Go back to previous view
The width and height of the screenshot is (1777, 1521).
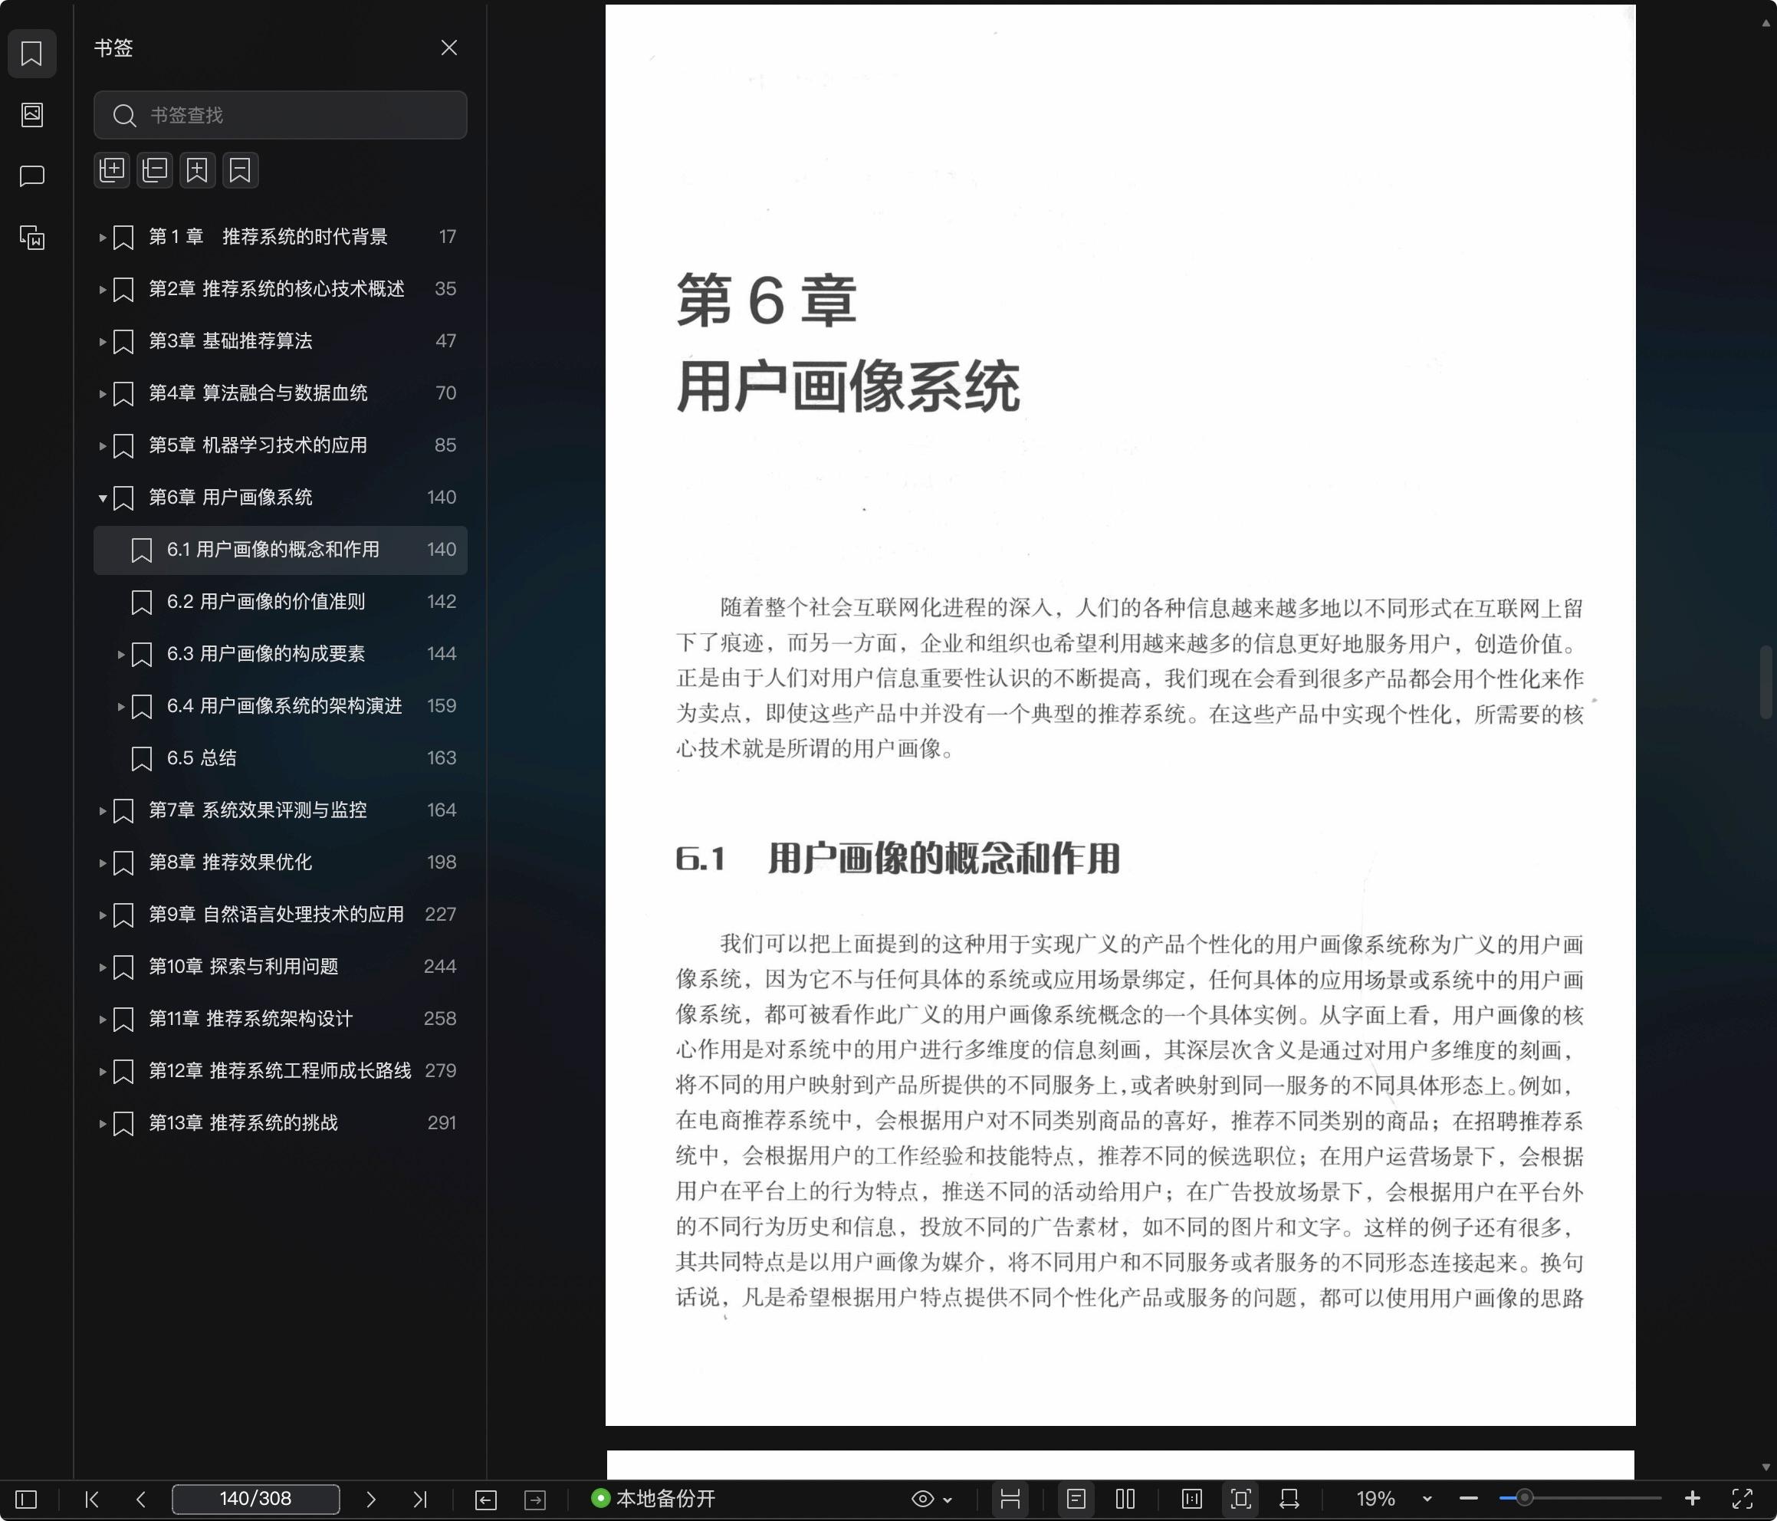click(x=485, y=1499)
